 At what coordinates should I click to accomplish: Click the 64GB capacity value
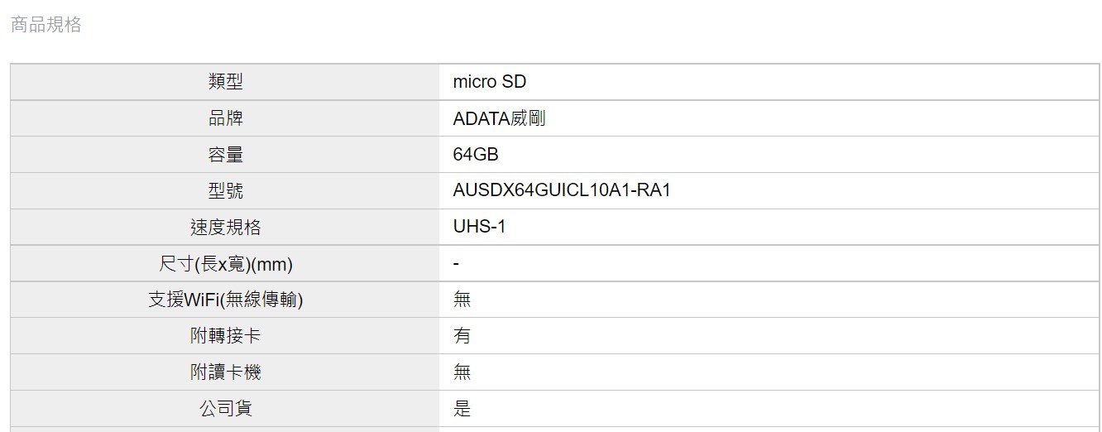click(x=476, y=155)
